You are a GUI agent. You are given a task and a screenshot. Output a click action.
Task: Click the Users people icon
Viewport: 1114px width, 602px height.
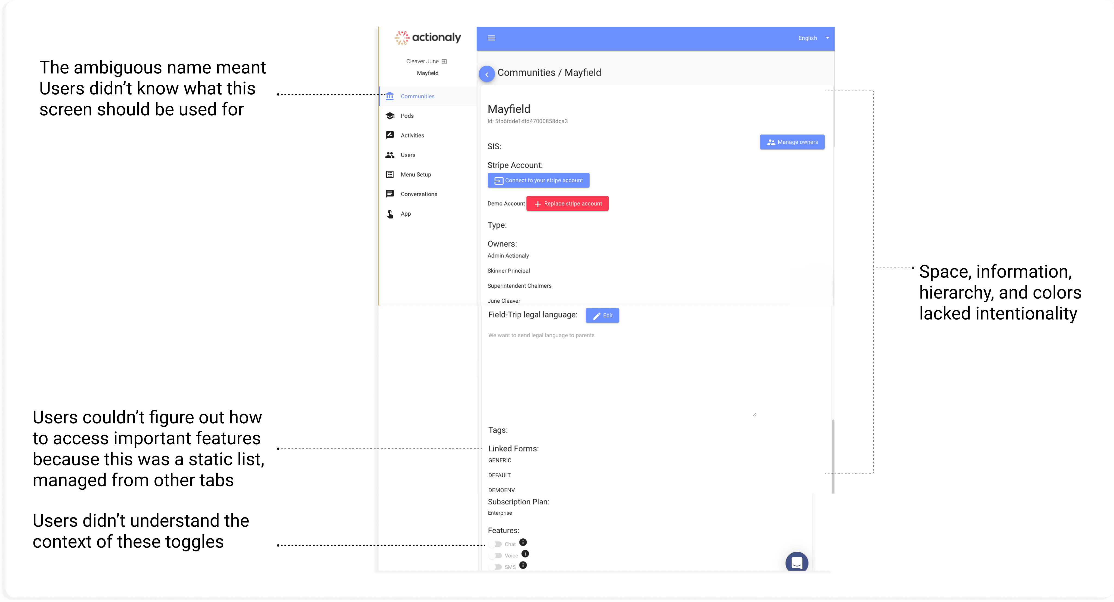pyautogui.click(x=390, y=155)
